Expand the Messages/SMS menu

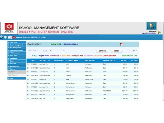coord(17,66)
